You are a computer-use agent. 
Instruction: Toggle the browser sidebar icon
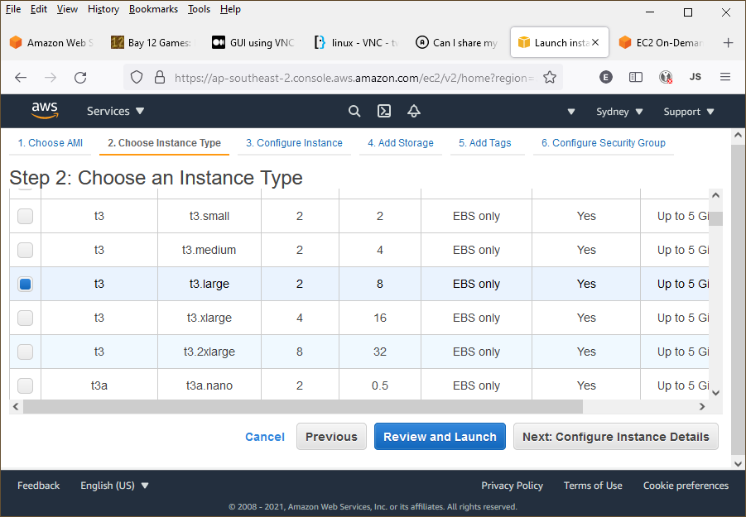click(x=636, y=77)
